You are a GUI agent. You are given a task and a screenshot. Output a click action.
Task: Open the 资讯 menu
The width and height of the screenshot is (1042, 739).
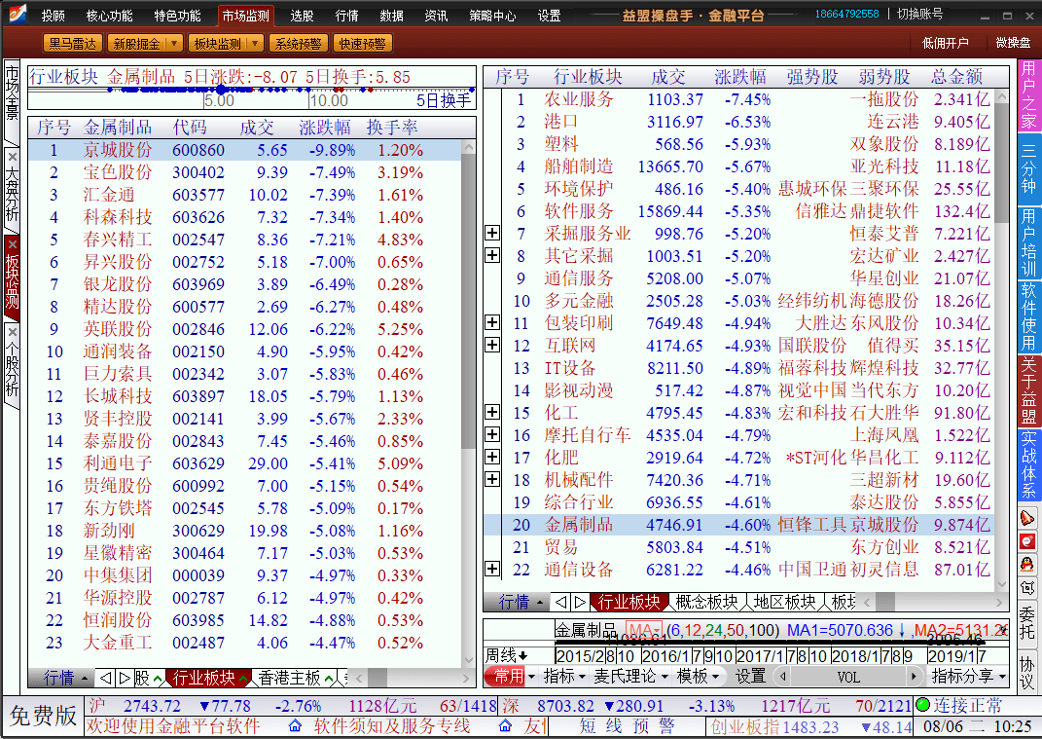click(436, 16)
